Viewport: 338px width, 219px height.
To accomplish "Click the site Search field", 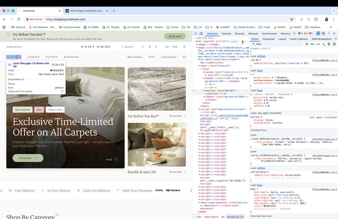I will 127,47.
